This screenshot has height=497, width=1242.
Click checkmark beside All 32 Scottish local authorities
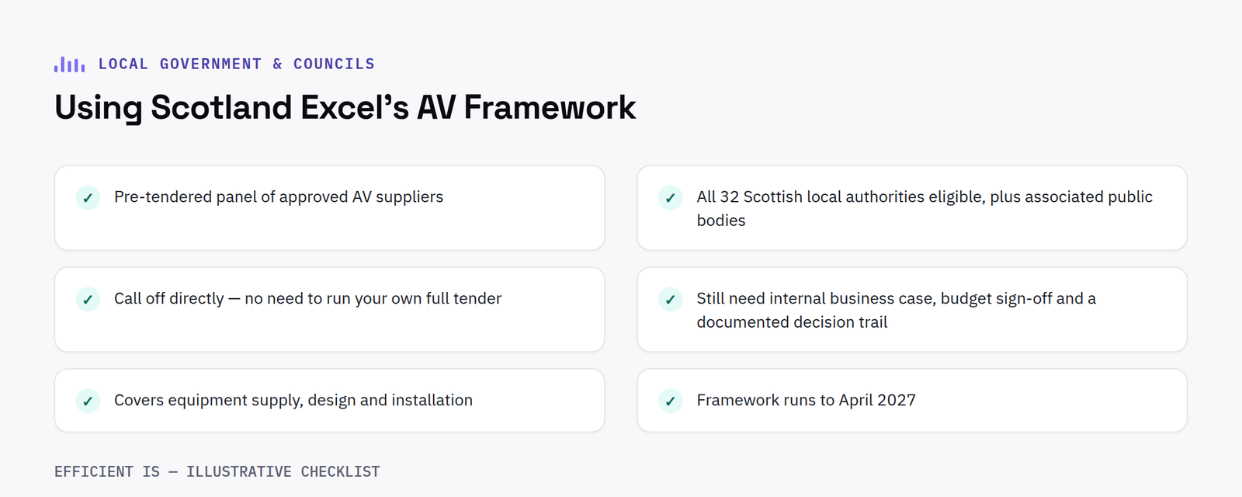(x=670, y=198)
